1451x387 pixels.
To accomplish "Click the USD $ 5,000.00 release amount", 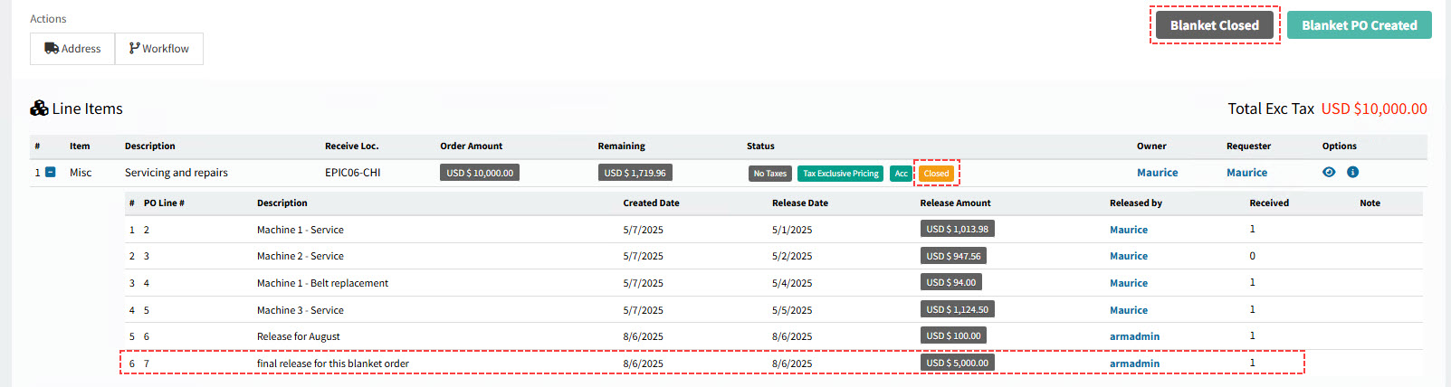I will click(x=957, y=363).
